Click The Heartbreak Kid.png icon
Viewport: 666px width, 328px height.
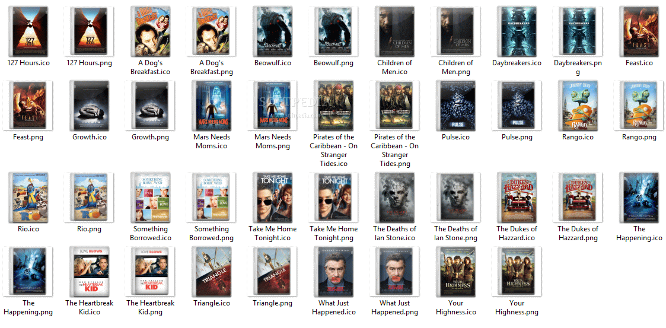(151, 272)
